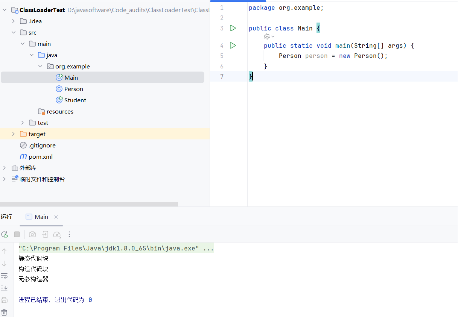Image resolution: width=458 pixels, height=317 pixels.
Task: Rerun the Main program in run toolbar
Action: point(5,234)
